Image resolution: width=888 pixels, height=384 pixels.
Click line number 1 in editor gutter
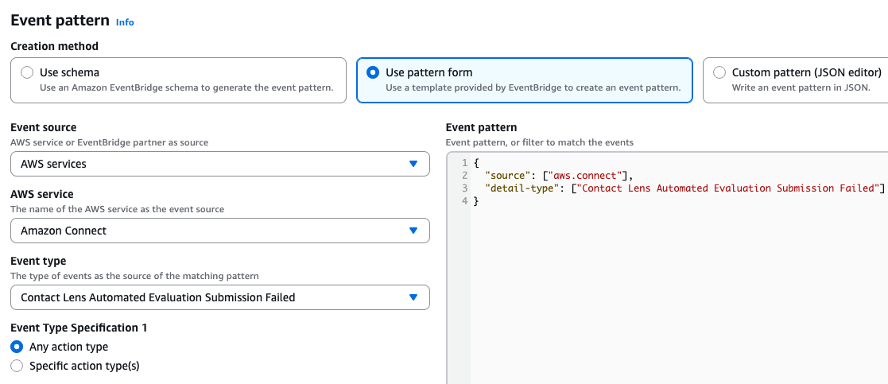[x=464, y=162]
